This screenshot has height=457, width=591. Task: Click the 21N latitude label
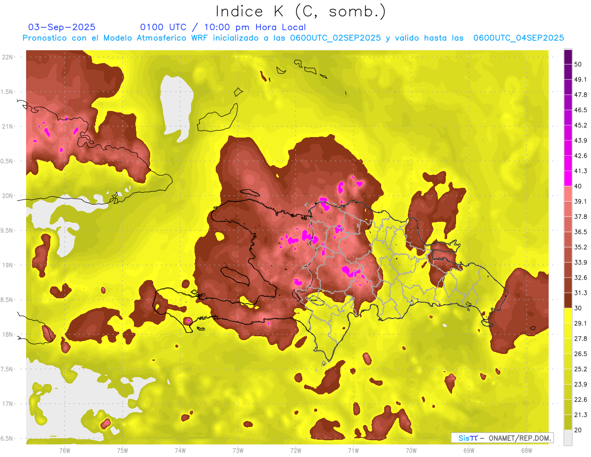(8, 127)
